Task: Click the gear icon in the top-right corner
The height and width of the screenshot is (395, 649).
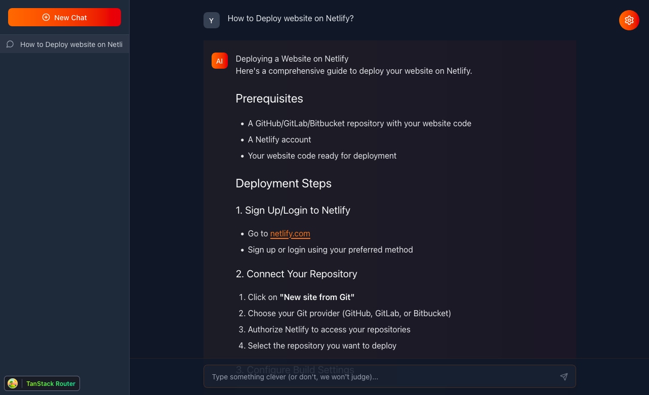Action: [629, 20]
